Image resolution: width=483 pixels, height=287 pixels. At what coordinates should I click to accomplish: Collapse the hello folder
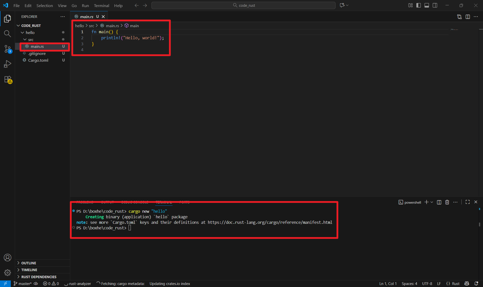coord(30,32)
